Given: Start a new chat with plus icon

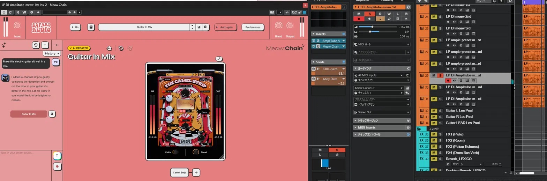Looking at the screenshot, I should pos(45,45).
